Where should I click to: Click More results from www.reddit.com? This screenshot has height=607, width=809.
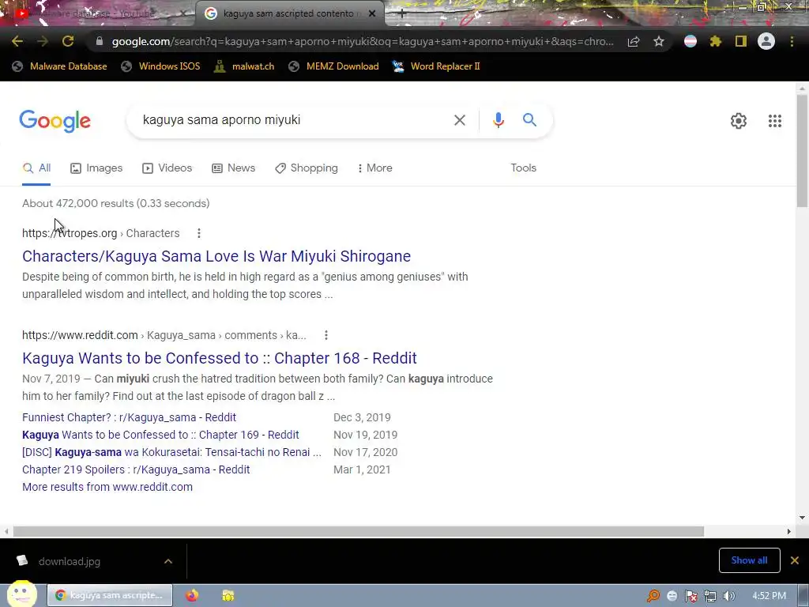coord(107,487)
